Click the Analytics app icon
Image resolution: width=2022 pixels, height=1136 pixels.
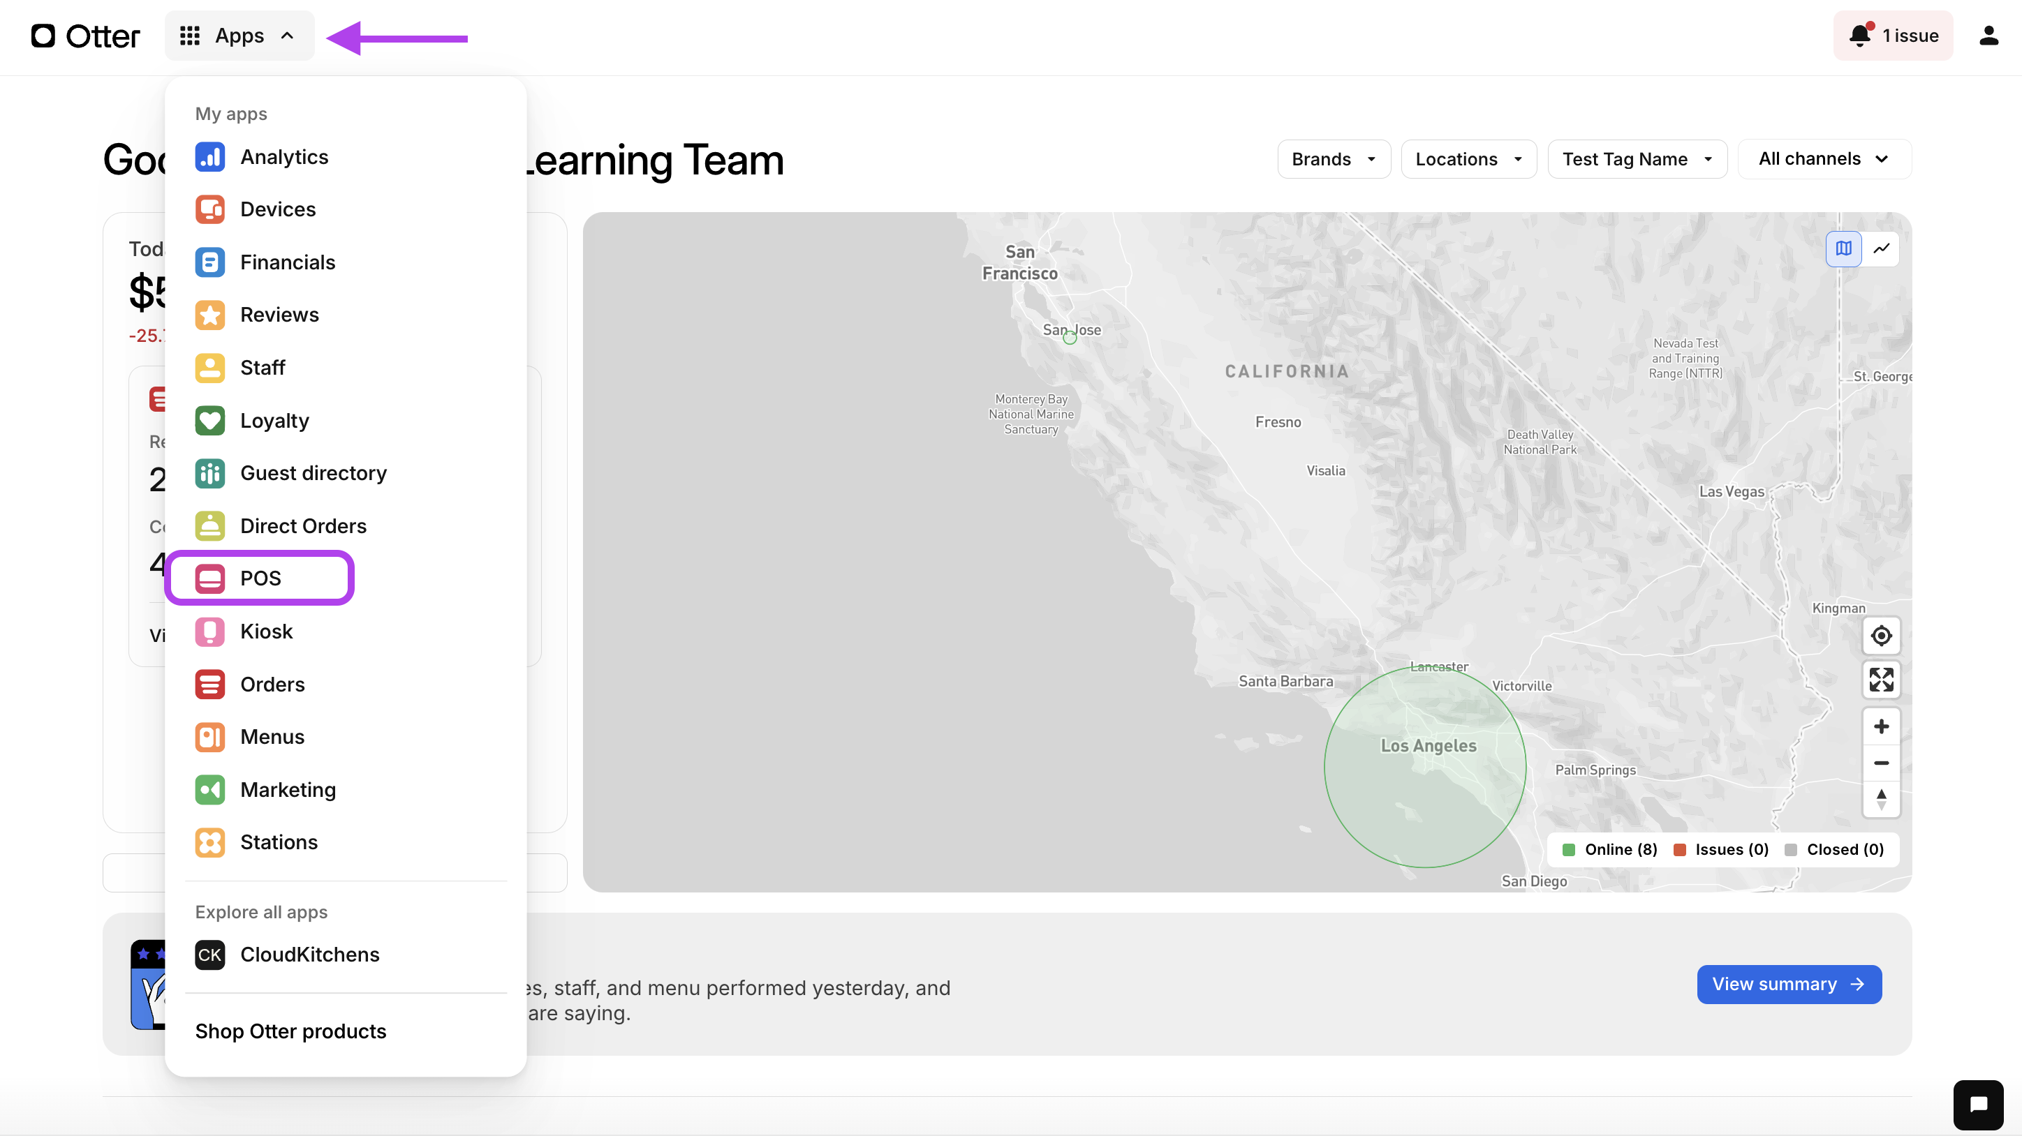tap(209, 157)
